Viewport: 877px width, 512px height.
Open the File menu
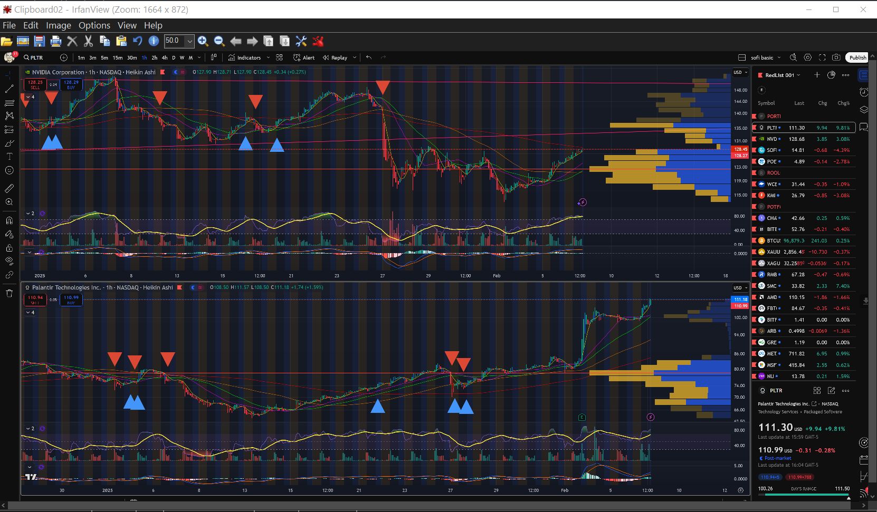(x=9, y=25)
